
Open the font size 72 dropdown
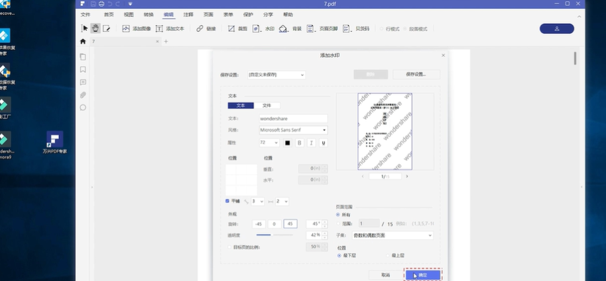(269, 143)
